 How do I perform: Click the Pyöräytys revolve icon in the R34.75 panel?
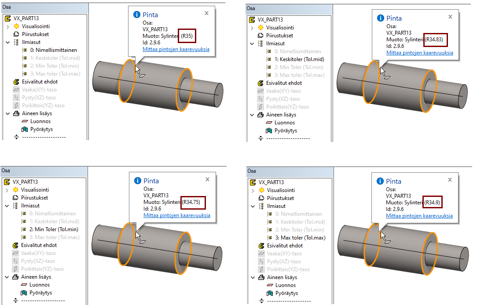pos(24,293)
